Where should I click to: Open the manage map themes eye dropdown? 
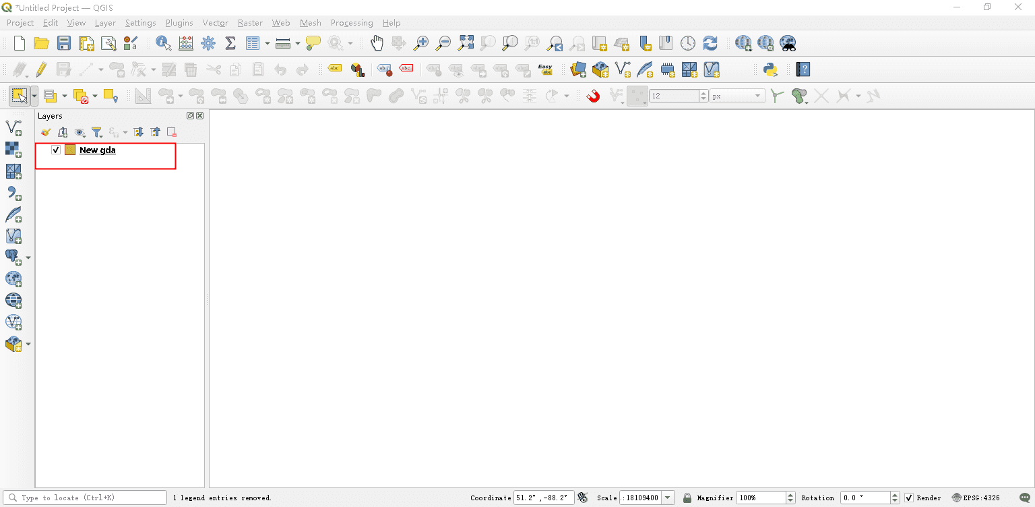80,132
